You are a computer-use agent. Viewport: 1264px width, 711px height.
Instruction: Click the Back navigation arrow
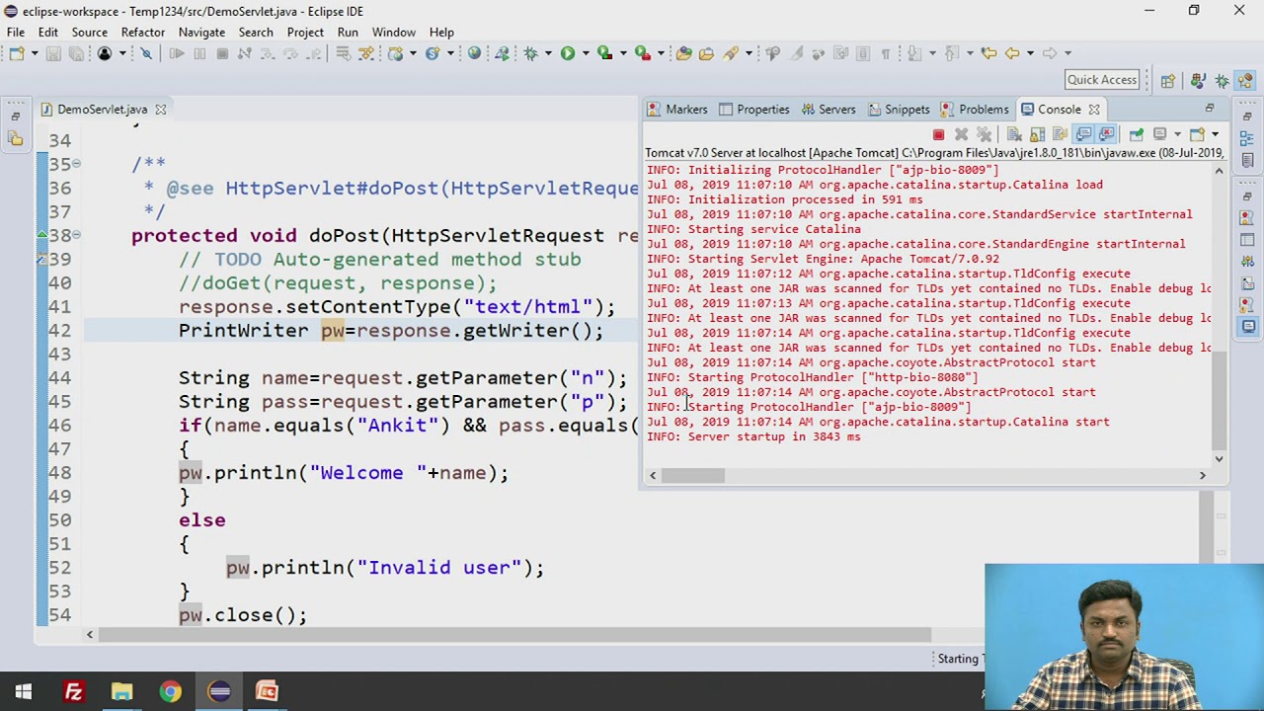[1012, 53]
